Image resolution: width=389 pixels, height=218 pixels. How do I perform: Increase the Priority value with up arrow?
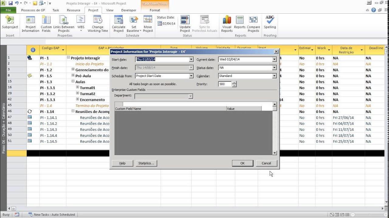234,83
